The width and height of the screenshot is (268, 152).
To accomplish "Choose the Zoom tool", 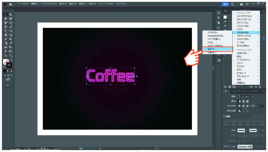I will tap(11, 56).
